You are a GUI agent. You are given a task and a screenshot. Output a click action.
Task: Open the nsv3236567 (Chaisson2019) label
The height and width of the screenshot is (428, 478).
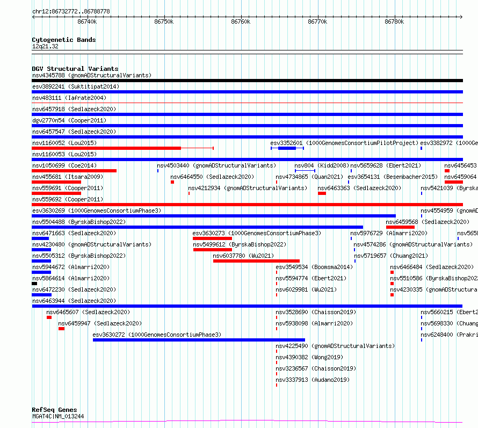(x=316, y=368)
